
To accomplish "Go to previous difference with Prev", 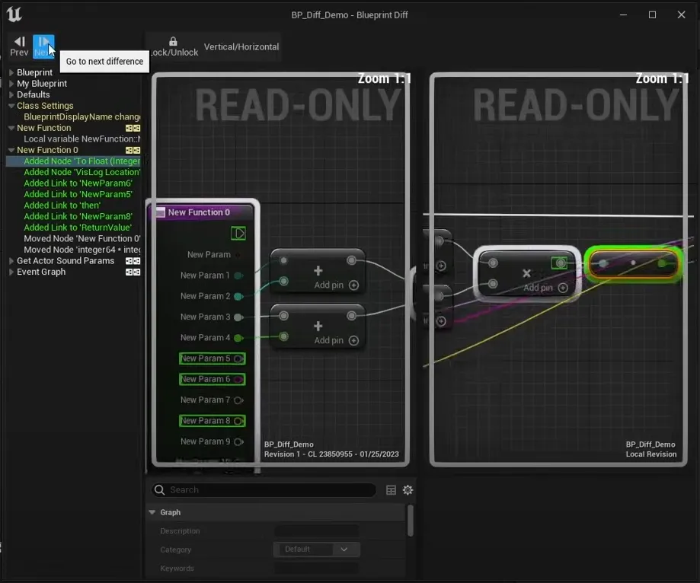I will pyautogui.click(x=19, y=46).
